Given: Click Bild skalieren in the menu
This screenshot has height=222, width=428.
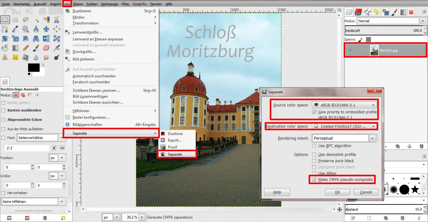Looking at the screenshot, I should [83, 59].
